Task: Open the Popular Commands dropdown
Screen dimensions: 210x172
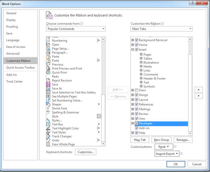Action: [x=76, y=29]
